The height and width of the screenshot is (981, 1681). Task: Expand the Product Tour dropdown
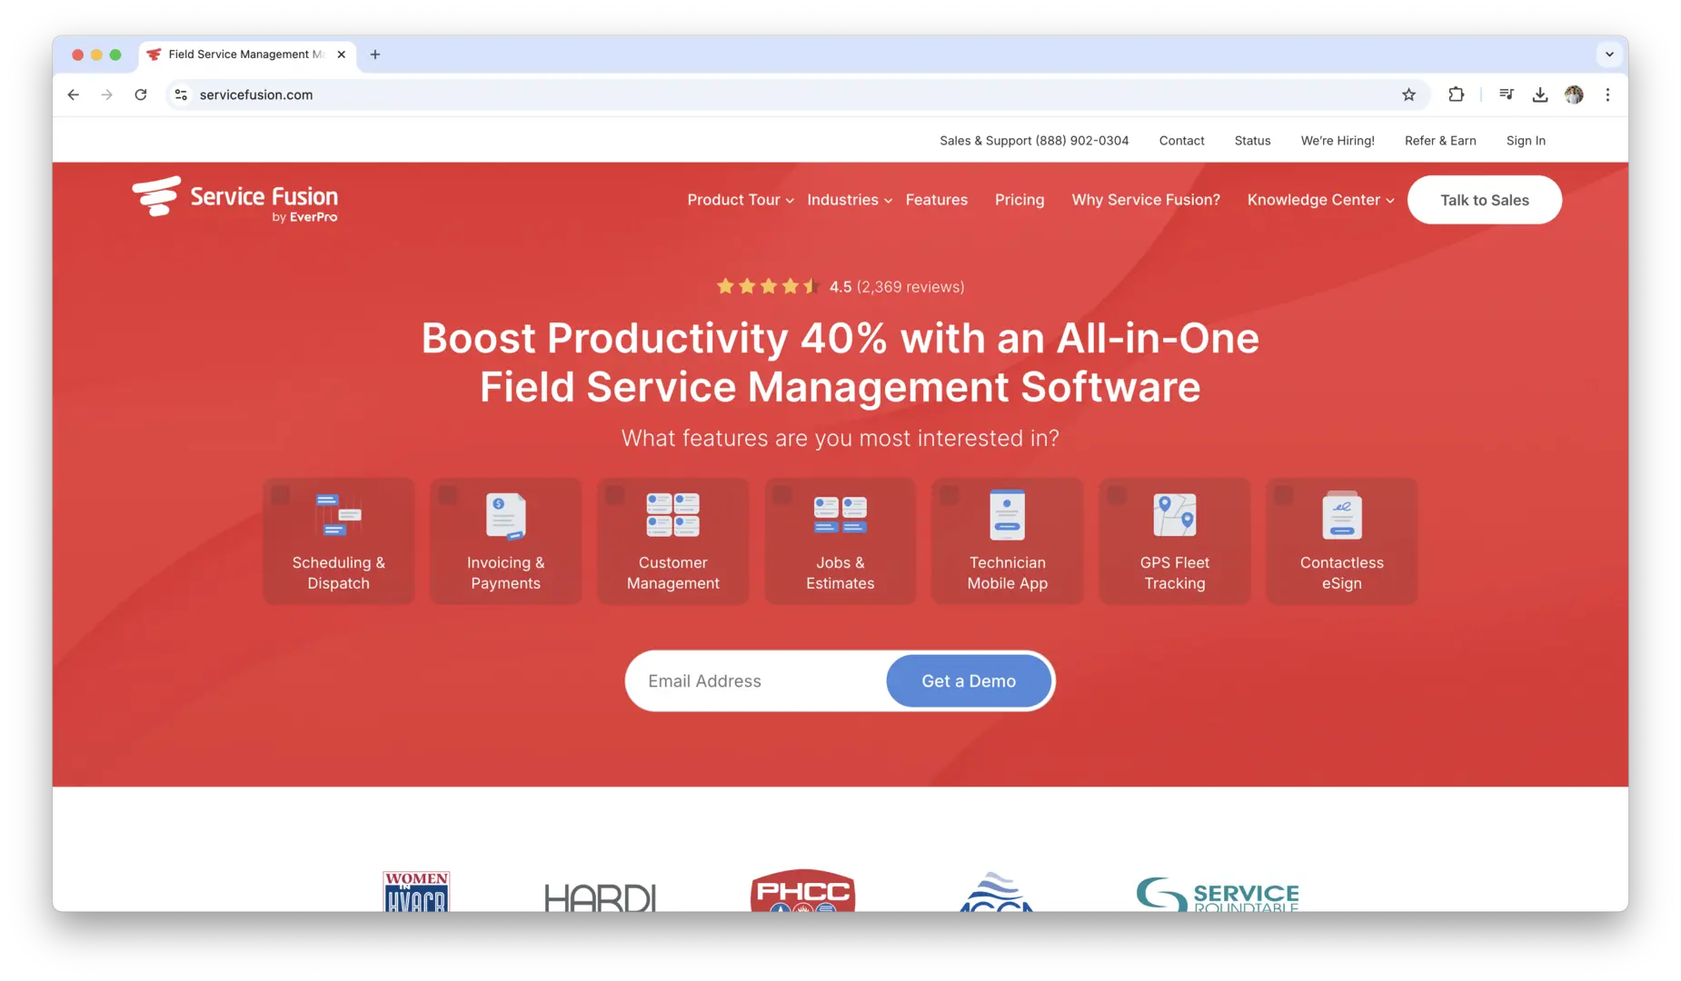tap(741, 200)
